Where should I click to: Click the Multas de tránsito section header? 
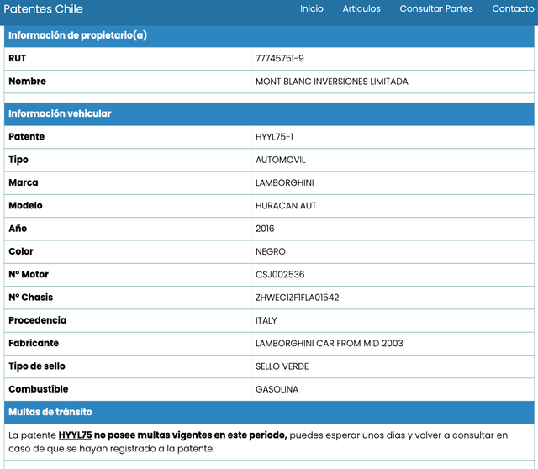coord(269,412)
